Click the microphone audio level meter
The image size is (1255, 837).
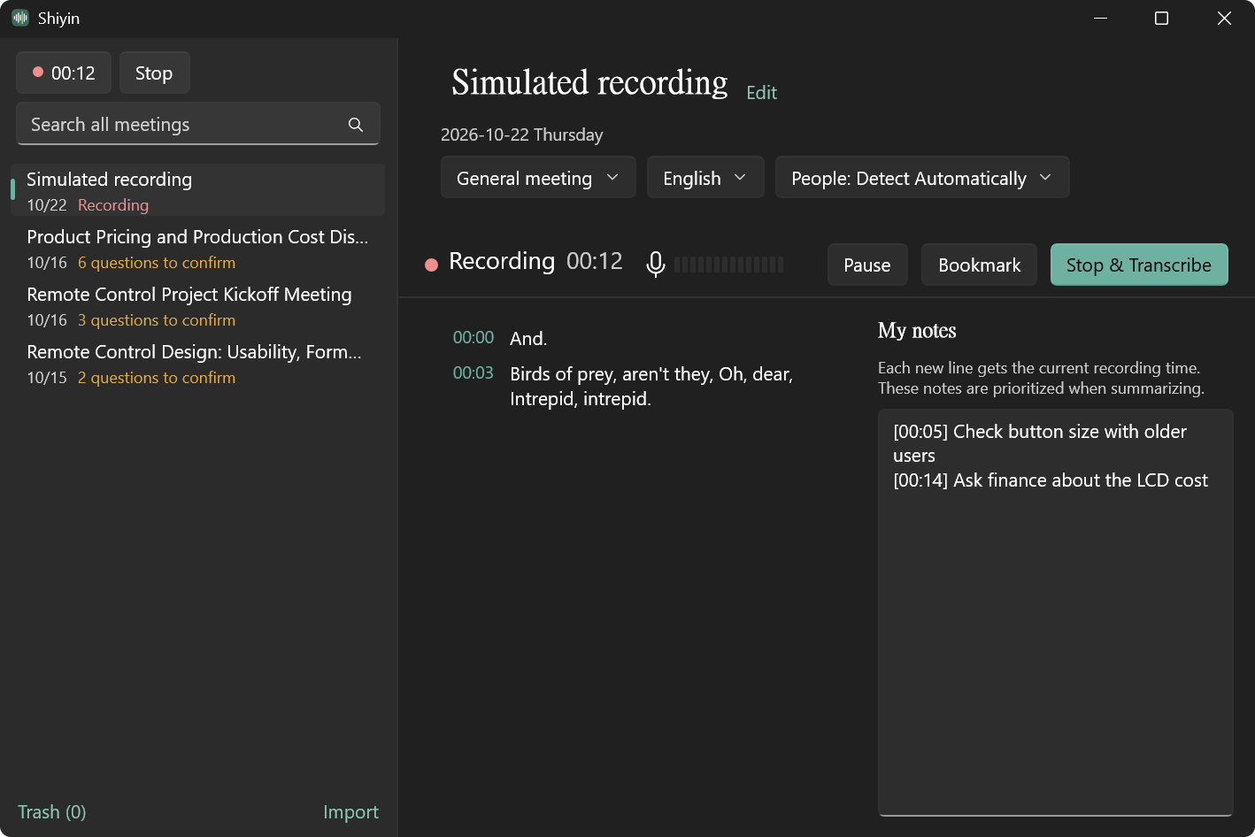728,265
